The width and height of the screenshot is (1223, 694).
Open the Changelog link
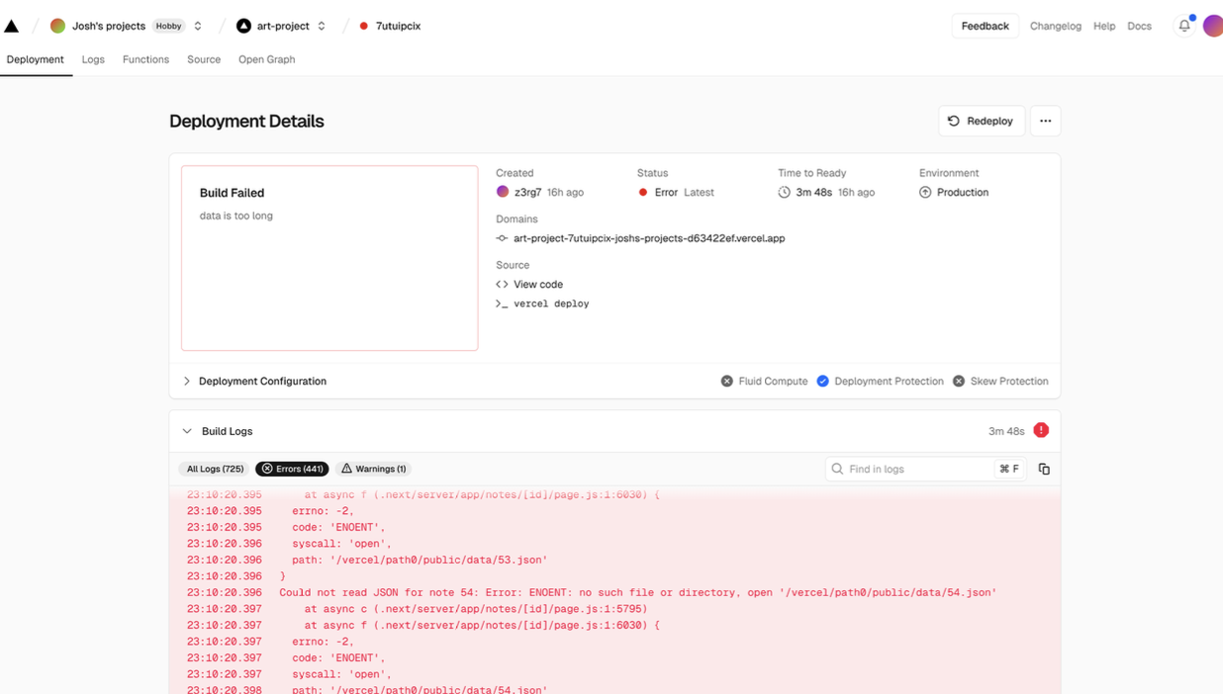coord(1056,26)
